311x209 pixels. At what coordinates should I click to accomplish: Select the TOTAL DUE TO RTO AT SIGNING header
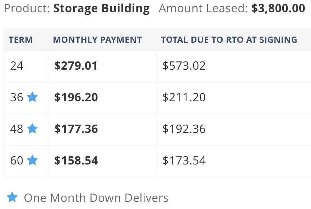coord(229,40)
